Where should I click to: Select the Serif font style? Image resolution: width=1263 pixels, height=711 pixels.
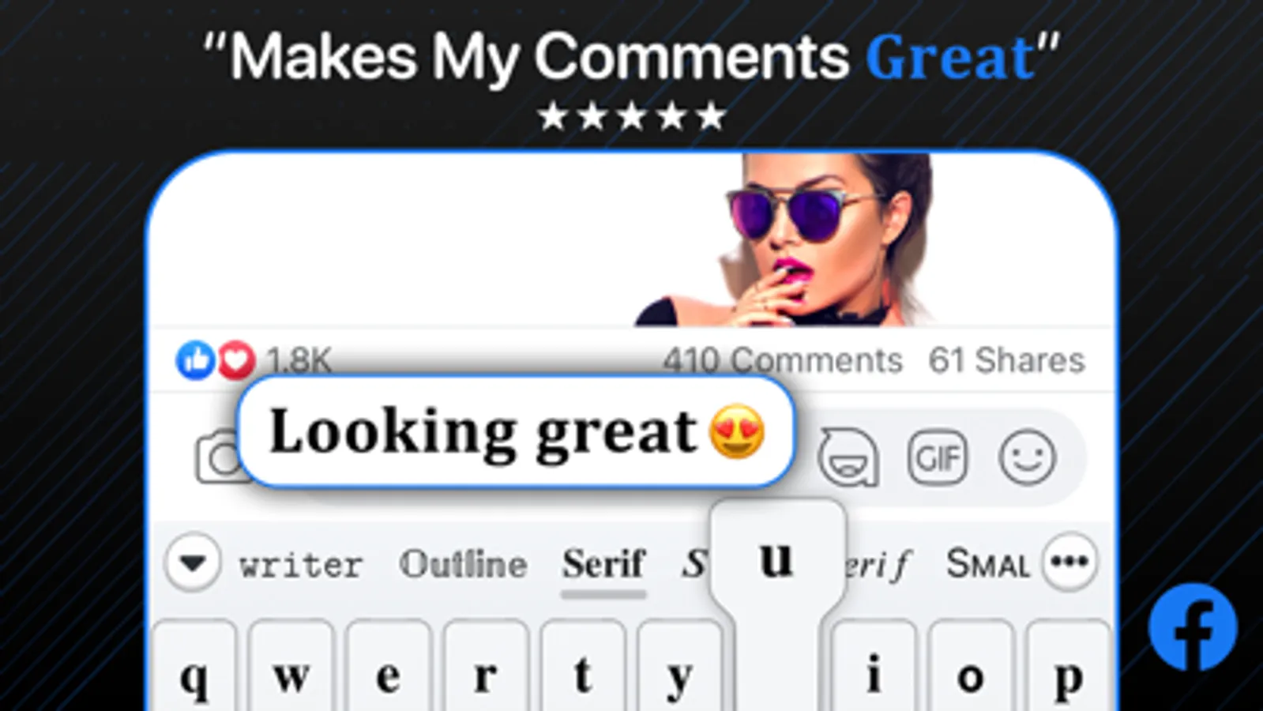[604, 564]
